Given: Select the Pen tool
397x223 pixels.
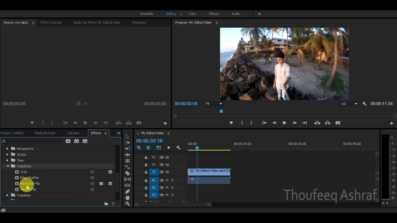Looking at the screenshot, I should point(127,191).
